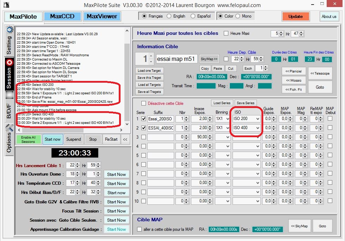345x241 pixels.
Task: Click the orange Update button
Action: tap(296, 17)
